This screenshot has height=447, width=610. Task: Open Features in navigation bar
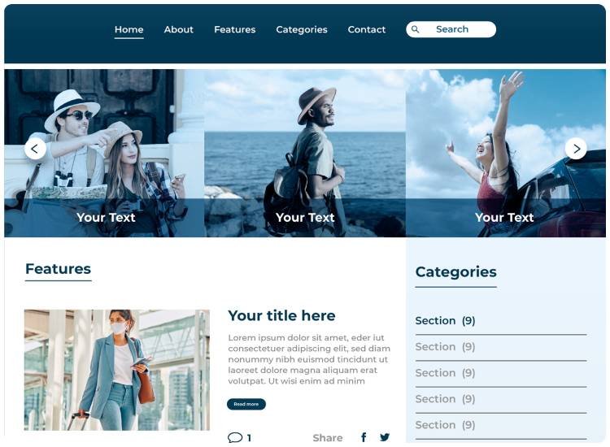tap(234, 29)
